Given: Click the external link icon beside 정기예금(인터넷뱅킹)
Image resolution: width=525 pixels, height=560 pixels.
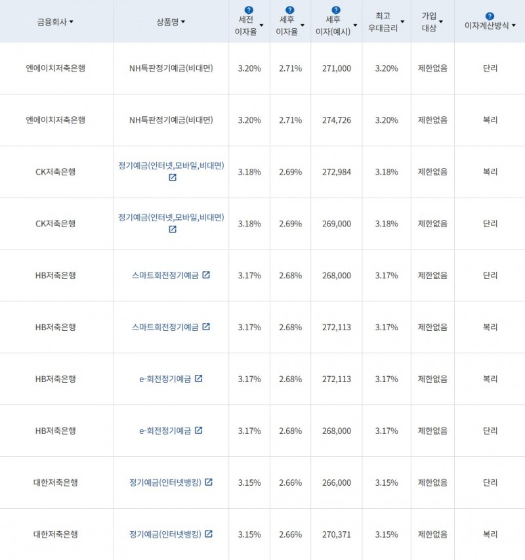Looking at the screenshot, I should click(x=208, y=483).
